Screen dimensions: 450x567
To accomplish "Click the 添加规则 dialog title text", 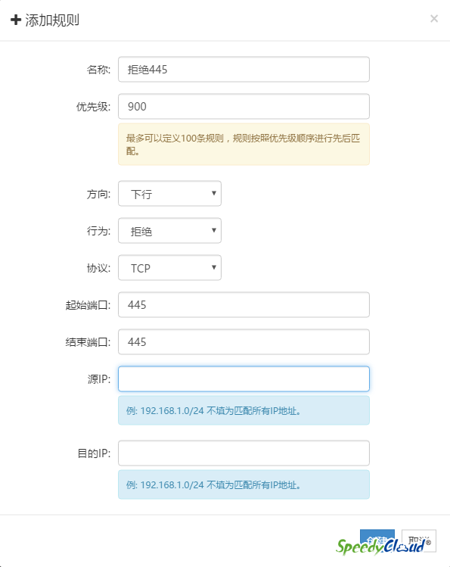I will [52, 20].
